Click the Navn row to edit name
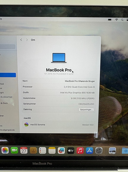 (59, 81)
